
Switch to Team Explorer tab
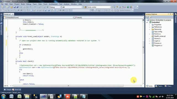(159, 86)
